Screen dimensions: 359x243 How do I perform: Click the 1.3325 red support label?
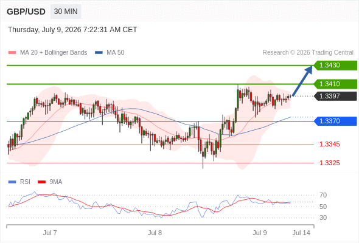[x=329, y=163]
